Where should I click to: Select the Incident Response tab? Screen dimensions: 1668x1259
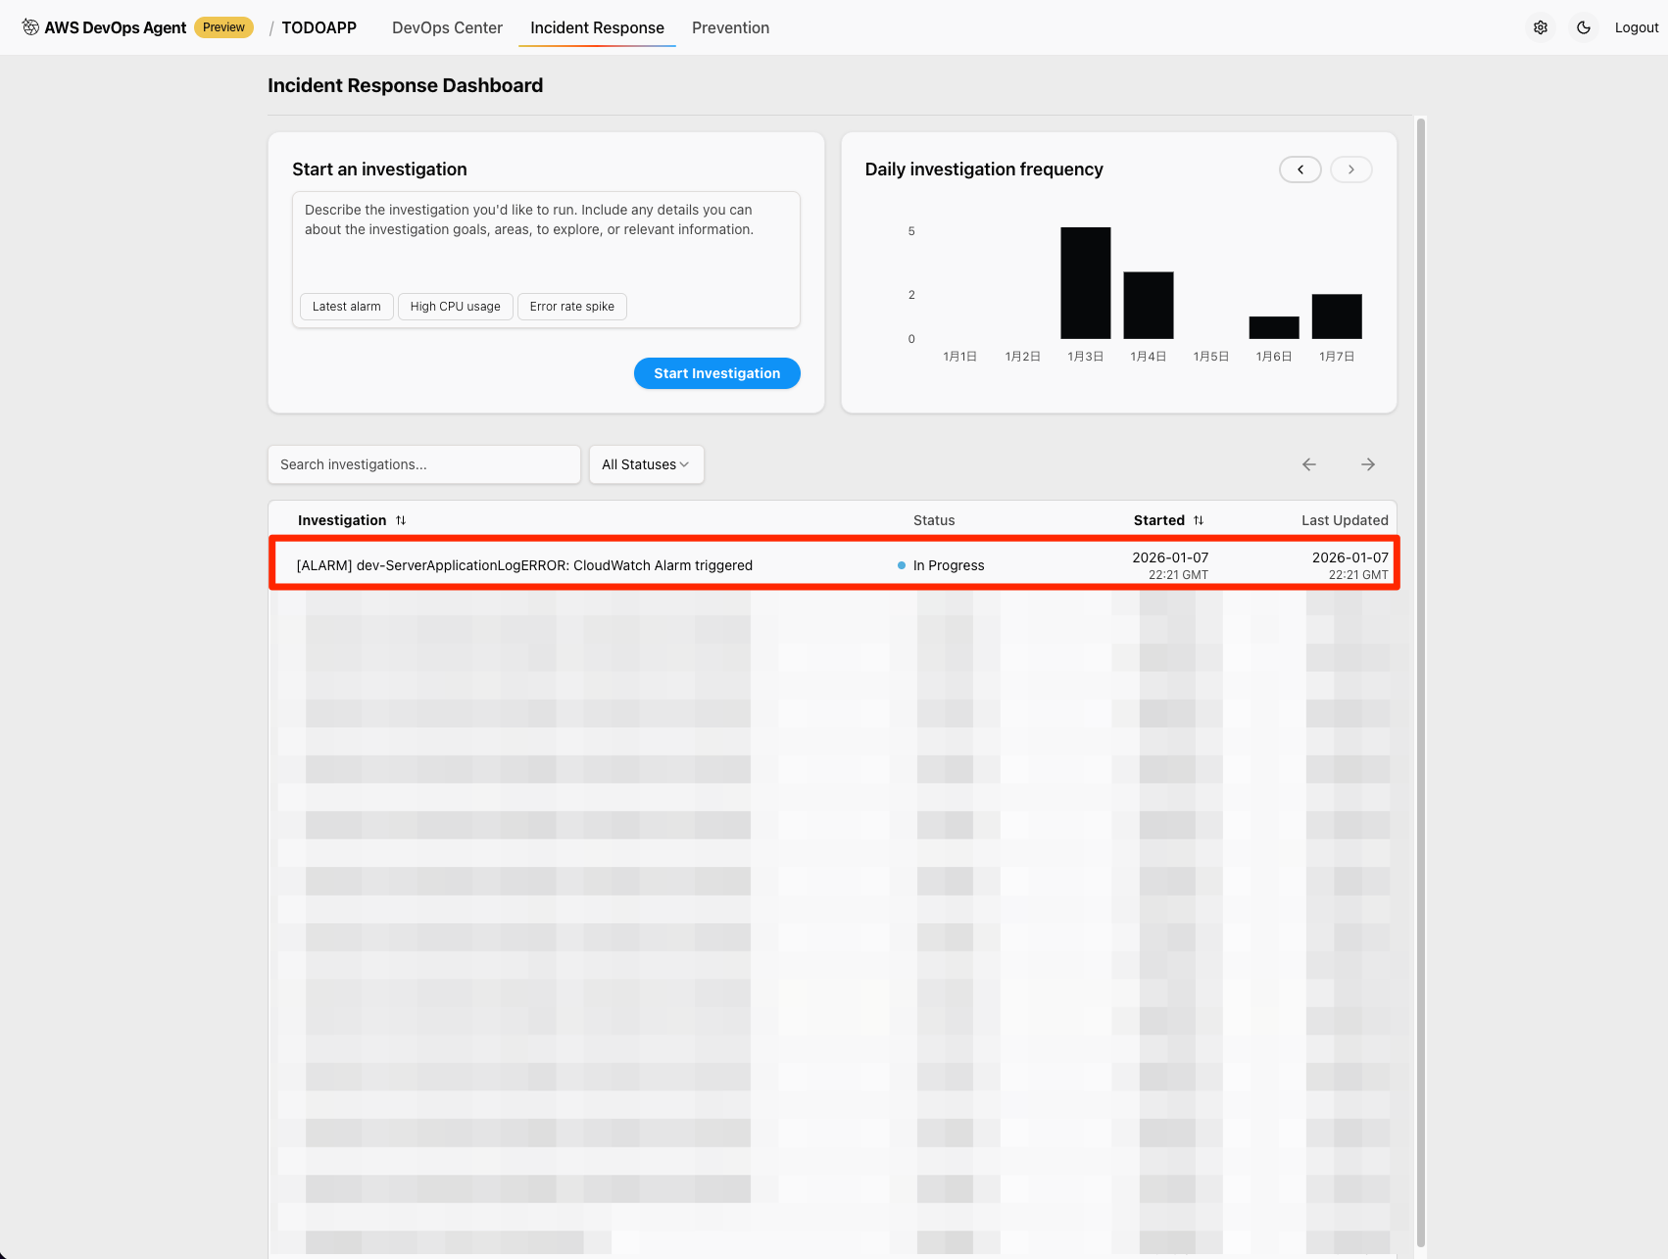click(x=597, y=27)
